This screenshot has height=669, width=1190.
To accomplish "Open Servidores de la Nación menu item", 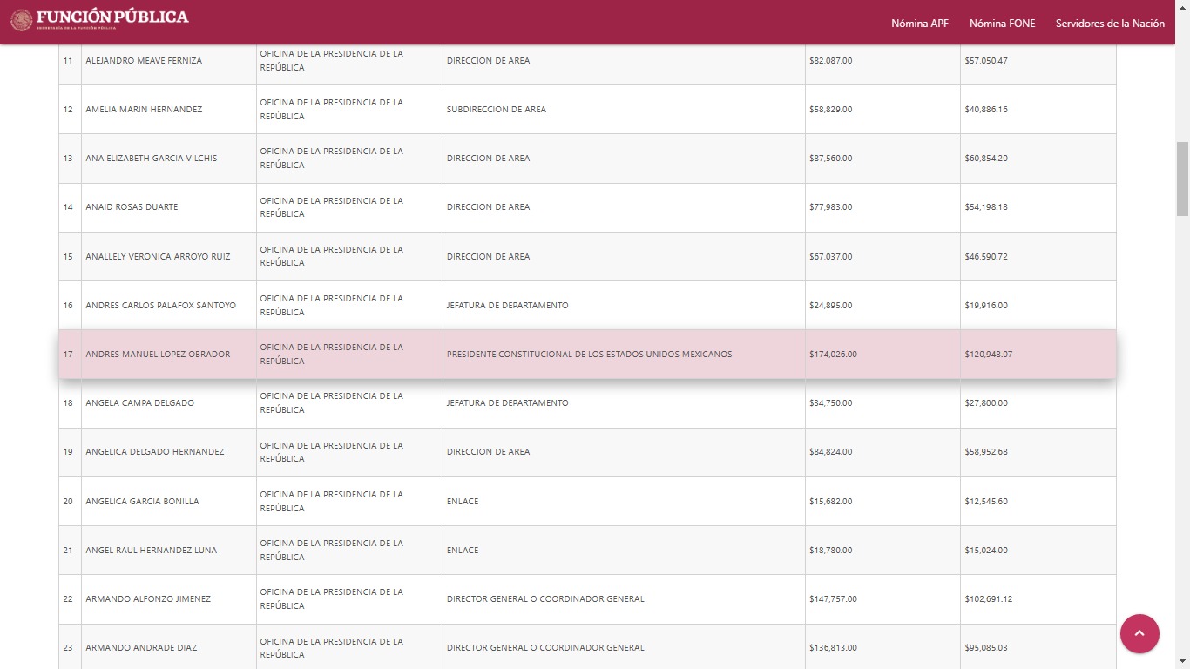I will (1110, 24).
